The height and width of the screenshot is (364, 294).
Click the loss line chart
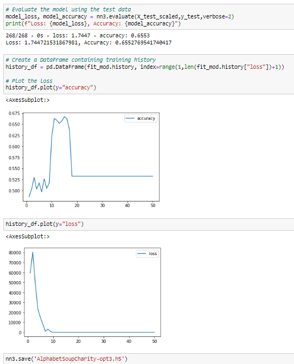pos(93,292)
